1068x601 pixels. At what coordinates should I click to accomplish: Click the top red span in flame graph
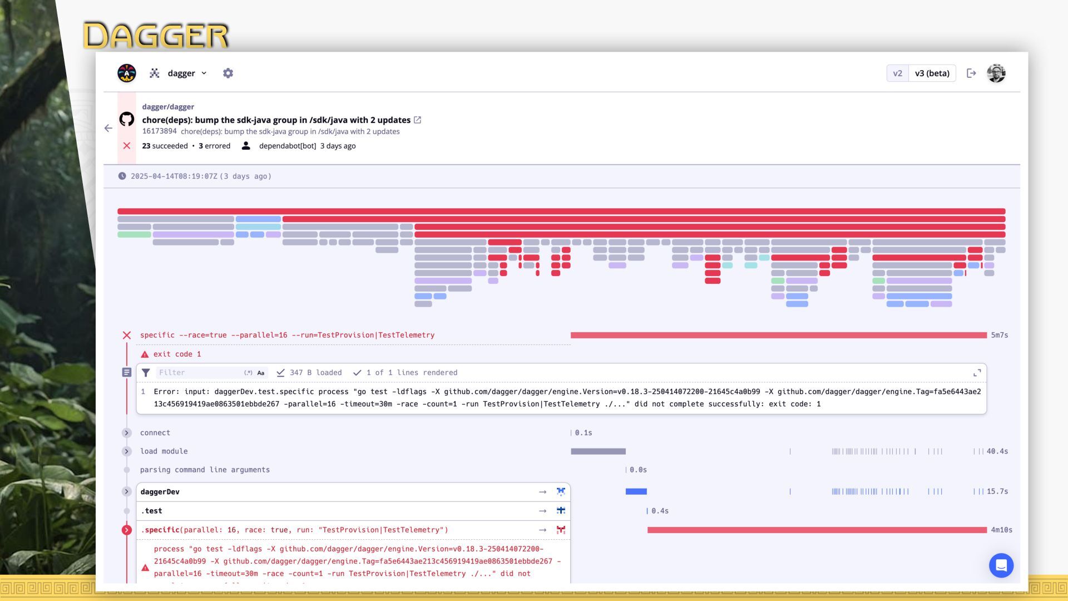click(x=561, y=211)
